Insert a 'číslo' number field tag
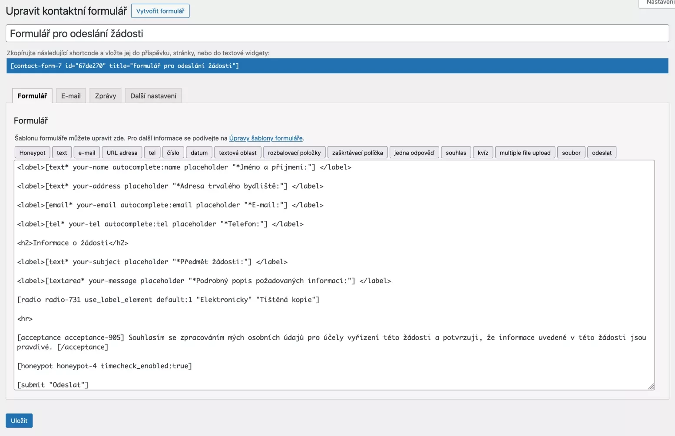 (173, 153)
